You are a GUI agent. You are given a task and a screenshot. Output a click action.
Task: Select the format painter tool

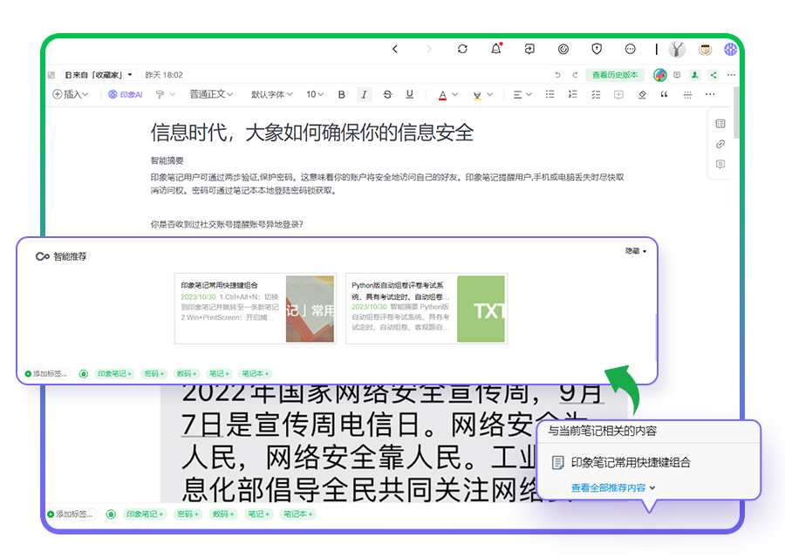[160, 94]
